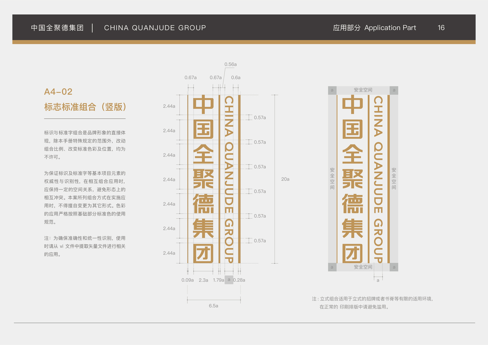The width and height of the screenshot is (488, 345).
Task: Click paragraph starting 标识与标准字组合是品牌形象
Action: pyautogui.click(x=85, y=145)
